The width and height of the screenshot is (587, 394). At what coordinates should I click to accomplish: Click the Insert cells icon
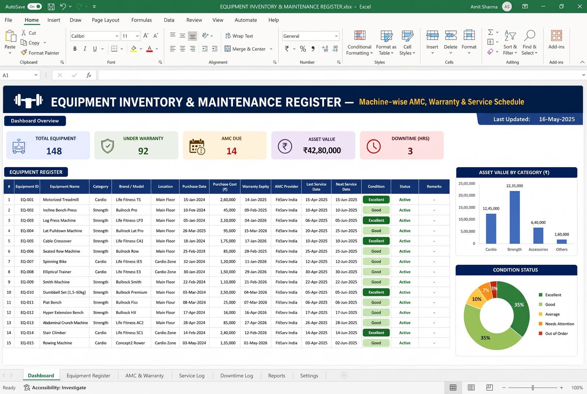click(x=432, y=36)
